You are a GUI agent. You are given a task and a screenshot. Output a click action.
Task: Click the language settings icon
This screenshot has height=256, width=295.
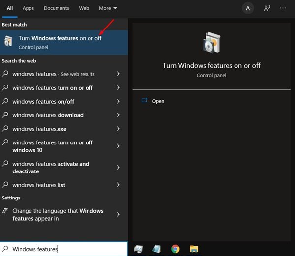[x=5, y=210]
